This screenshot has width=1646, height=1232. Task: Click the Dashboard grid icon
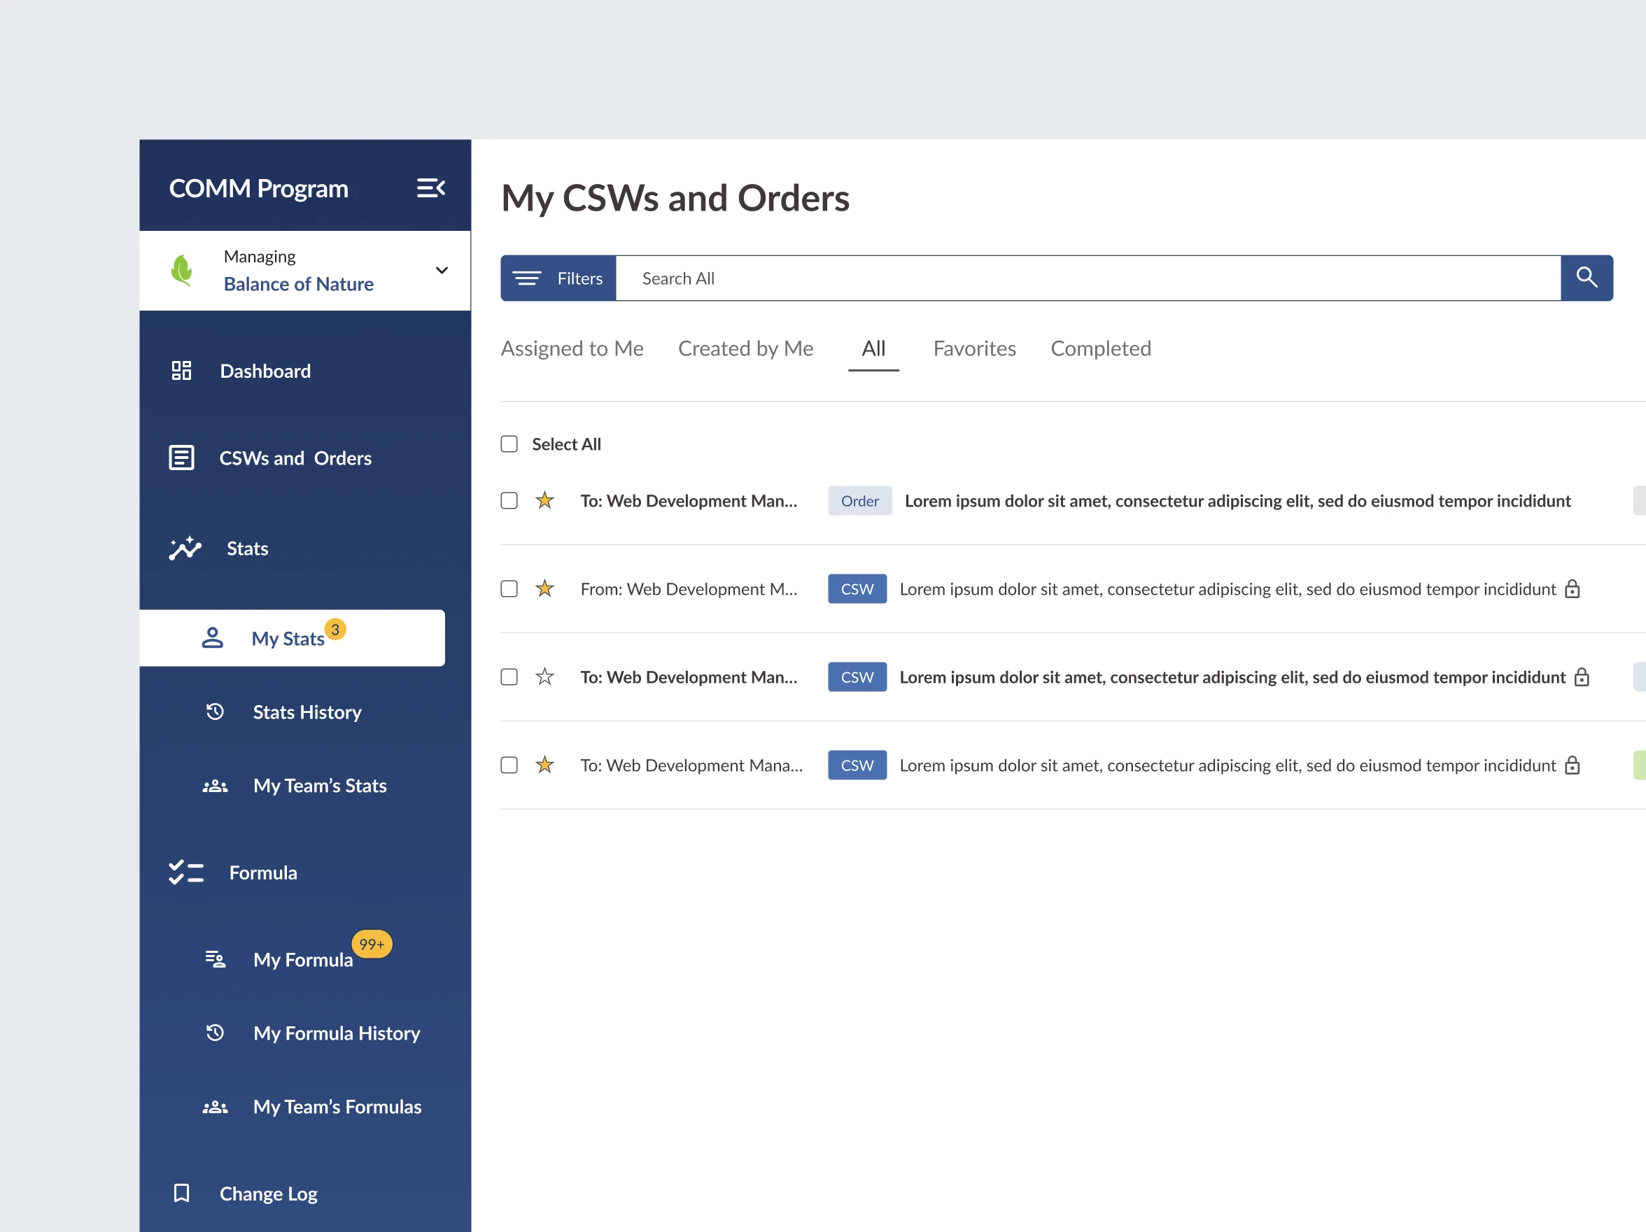tap(181, 371)
